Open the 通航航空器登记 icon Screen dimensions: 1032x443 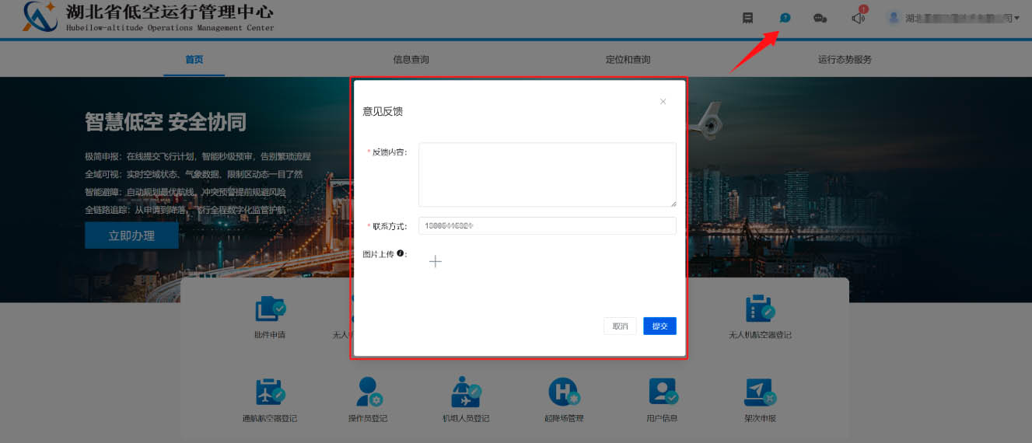(x=269, y=391)
